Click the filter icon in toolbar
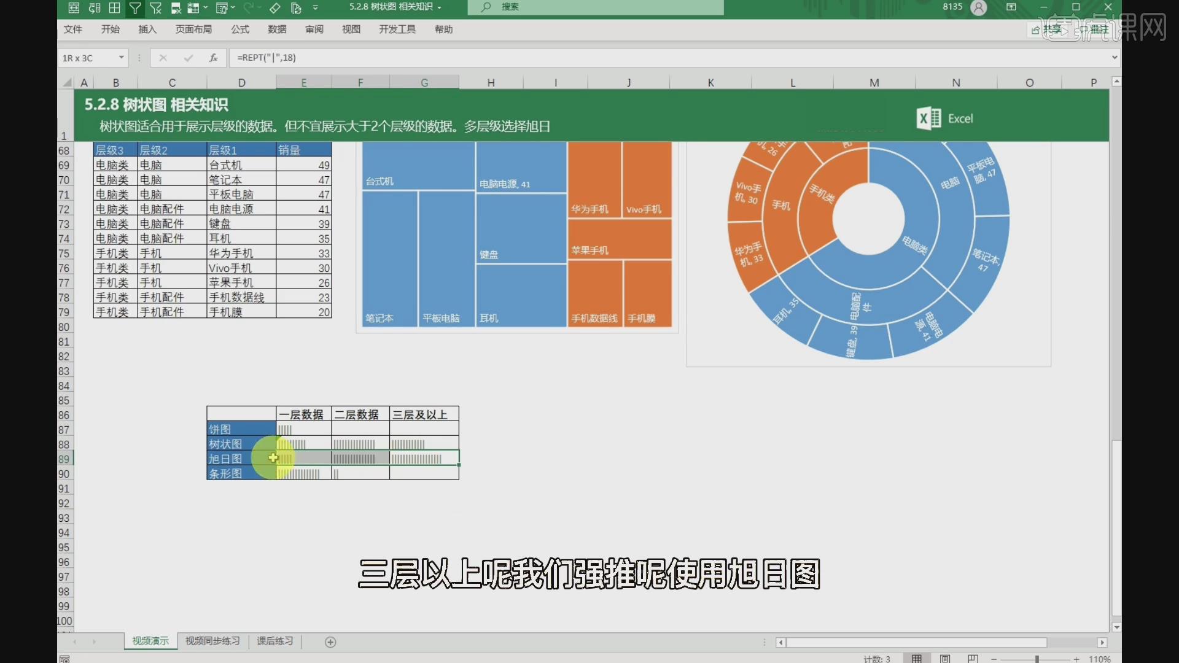The image size is (1179, 663). pos(134,7)
